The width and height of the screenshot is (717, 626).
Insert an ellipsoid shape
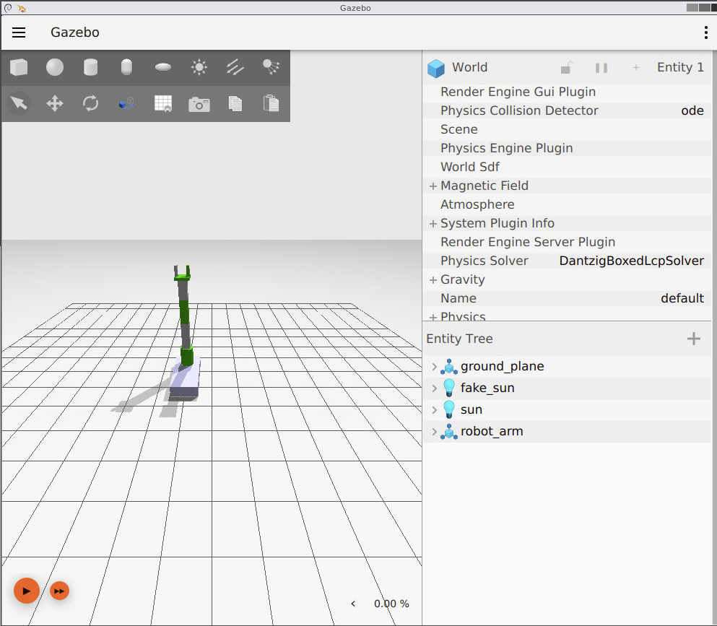[x=162, y=67]
